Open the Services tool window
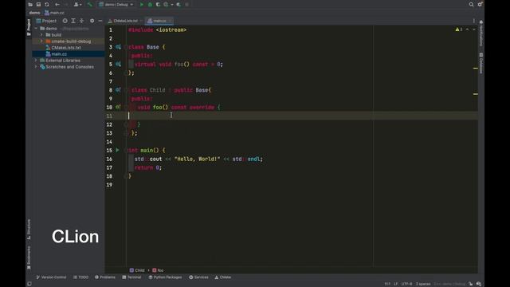 [198, 277]
